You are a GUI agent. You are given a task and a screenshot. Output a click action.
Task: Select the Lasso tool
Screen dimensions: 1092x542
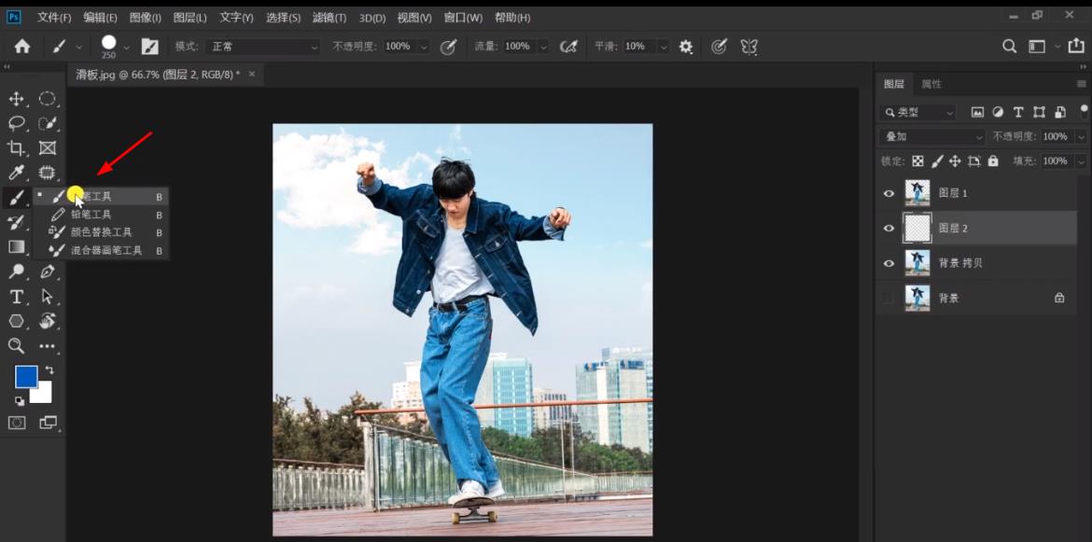[16, 123]
